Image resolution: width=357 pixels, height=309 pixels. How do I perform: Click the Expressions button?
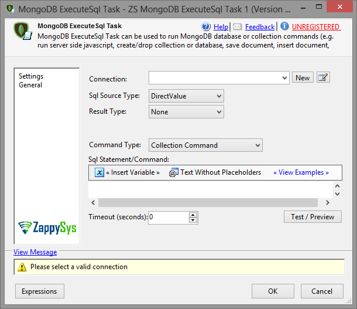(x=40, y=291)
